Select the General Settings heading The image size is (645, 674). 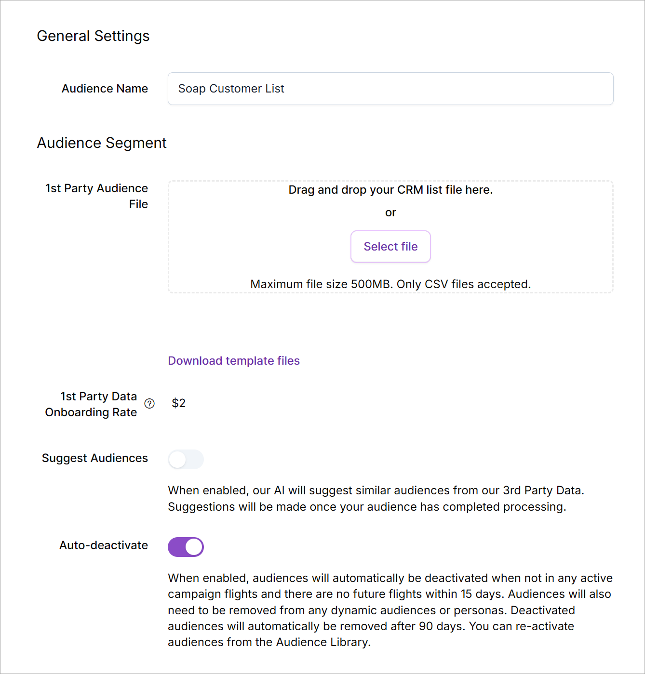[x=93, y=36]
